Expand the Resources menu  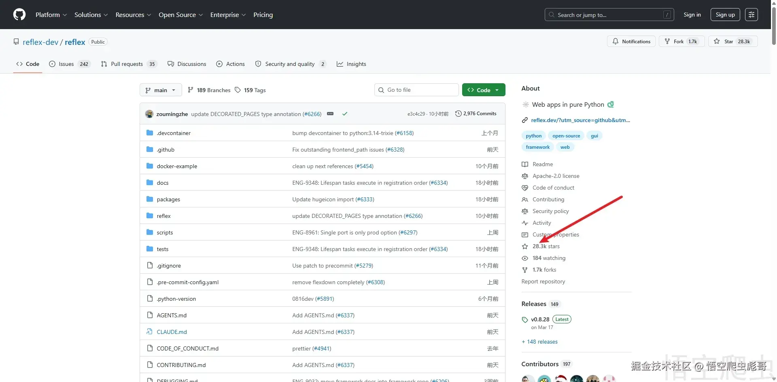pos(133,15)
